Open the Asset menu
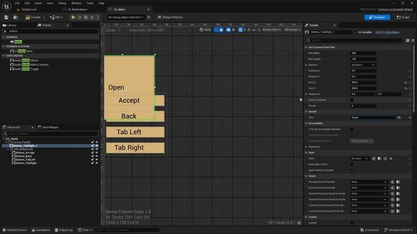 click(38, 3)
